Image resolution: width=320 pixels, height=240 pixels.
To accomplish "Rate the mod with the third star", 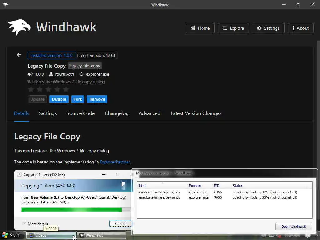I will [x=48, y=89].
